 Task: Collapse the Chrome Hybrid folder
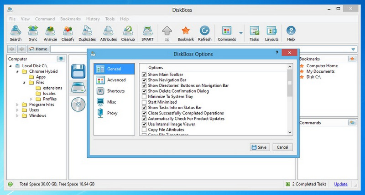click(x=17, y=71)
